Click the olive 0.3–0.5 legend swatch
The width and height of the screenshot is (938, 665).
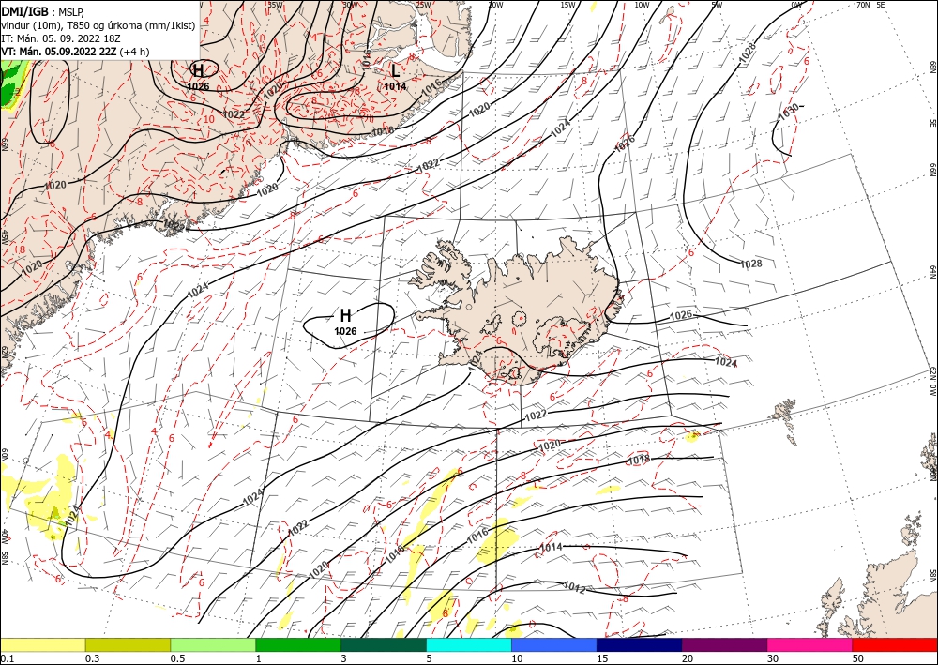(128, 644)
